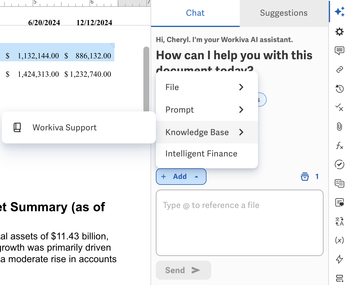Click the cell value 886,132.00
This screenshot has height=285, width=349.
[93, 56]
